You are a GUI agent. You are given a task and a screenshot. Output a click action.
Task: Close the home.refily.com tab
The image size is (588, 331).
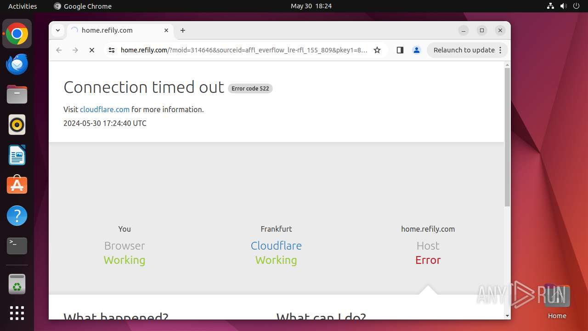166,30
